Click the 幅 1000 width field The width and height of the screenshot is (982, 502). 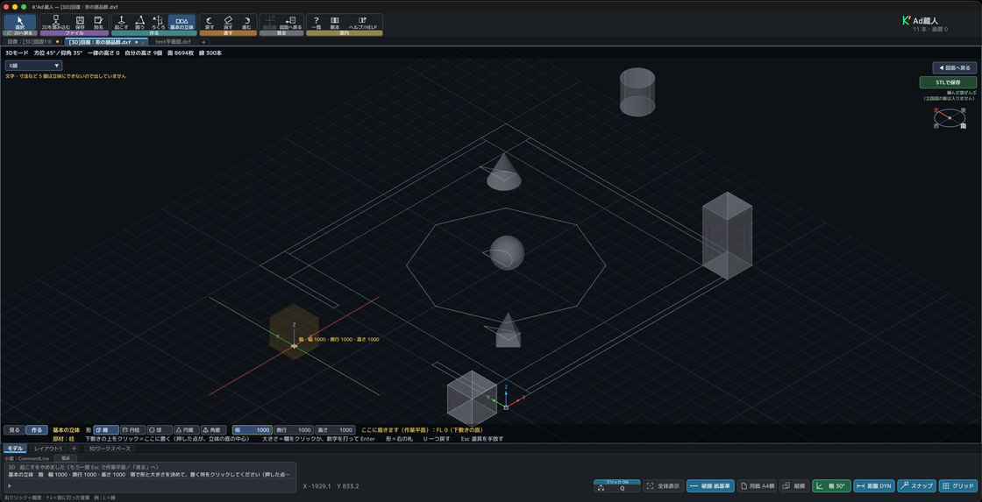click(253, 430)
